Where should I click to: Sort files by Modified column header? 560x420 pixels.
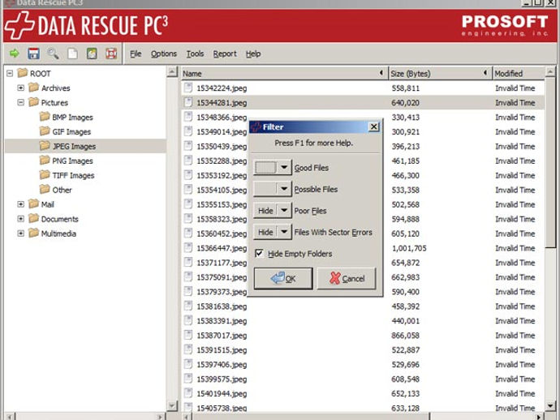[x=519, y=74]
